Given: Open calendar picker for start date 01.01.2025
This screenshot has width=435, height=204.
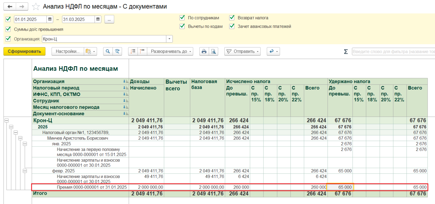Looking at the screenshot, I should pos(50,19).
